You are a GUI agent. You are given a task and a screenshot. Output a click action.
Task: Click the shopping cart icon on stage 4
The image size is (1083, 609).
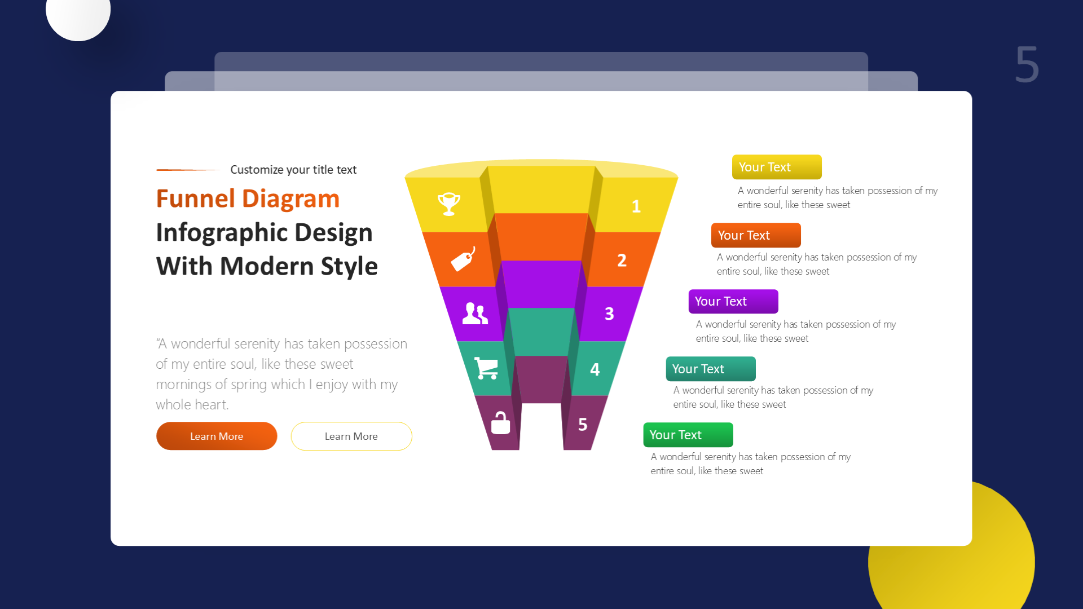486,368
